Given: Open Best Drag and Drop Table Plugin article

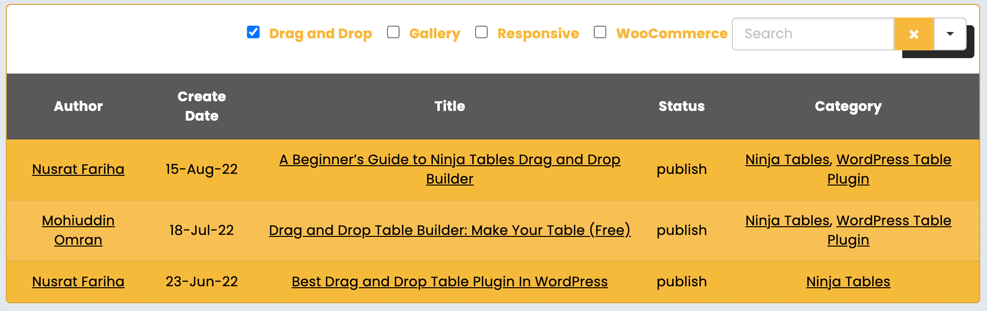Looking at the screenshot, I should (x=449, y=281).
